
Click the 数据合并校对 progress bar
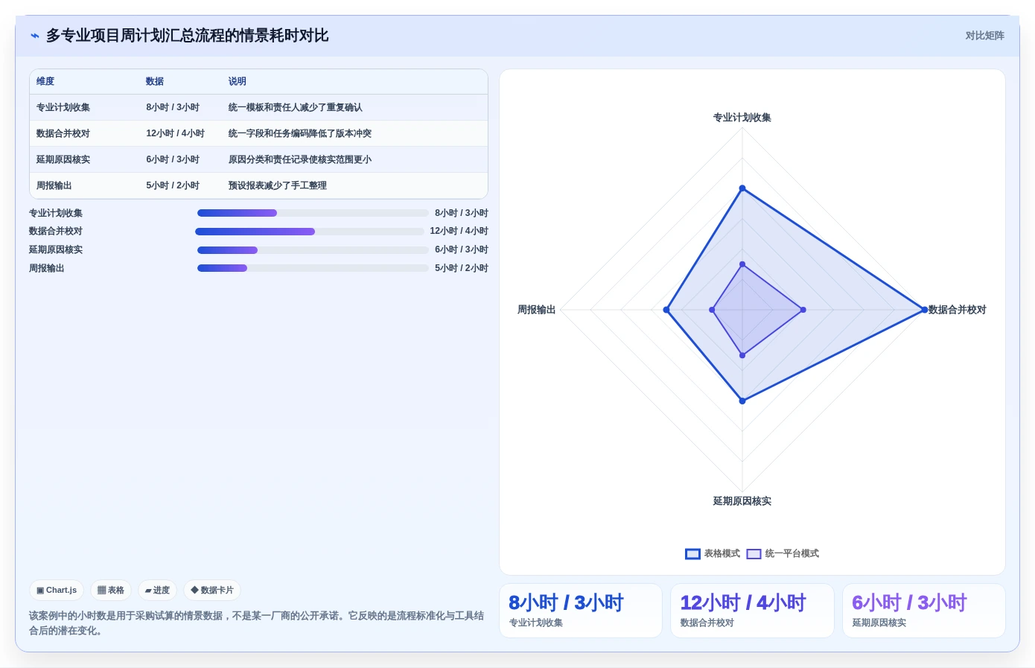click(x=310, y=232)
